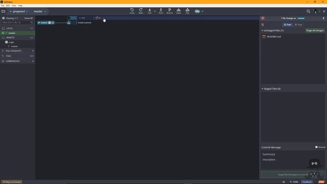Collapse the Staged Files section
The image size is (327, 184).
pyautogui.click(x=262, y=88)
